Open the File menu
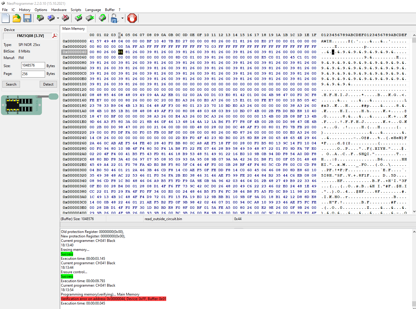416x309 pixels. [5, 10]
